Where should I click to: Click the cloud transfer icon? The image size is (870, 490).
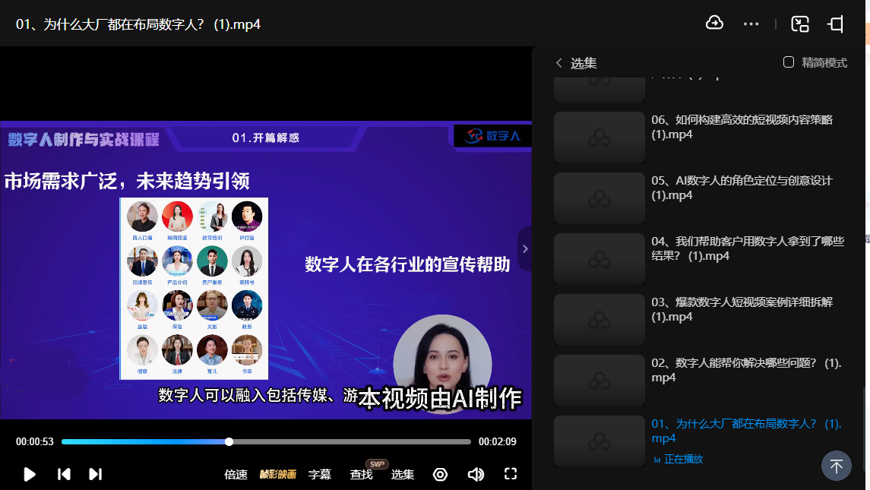pyautogui.click(x=714, y=24)
